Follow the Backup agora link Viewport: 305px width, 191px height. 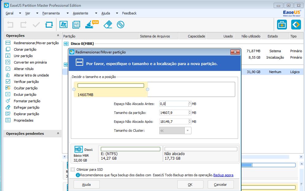(x=223, y=175)
